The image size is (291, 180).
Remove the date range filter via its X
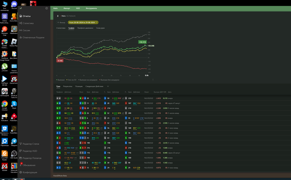point(96,22)
